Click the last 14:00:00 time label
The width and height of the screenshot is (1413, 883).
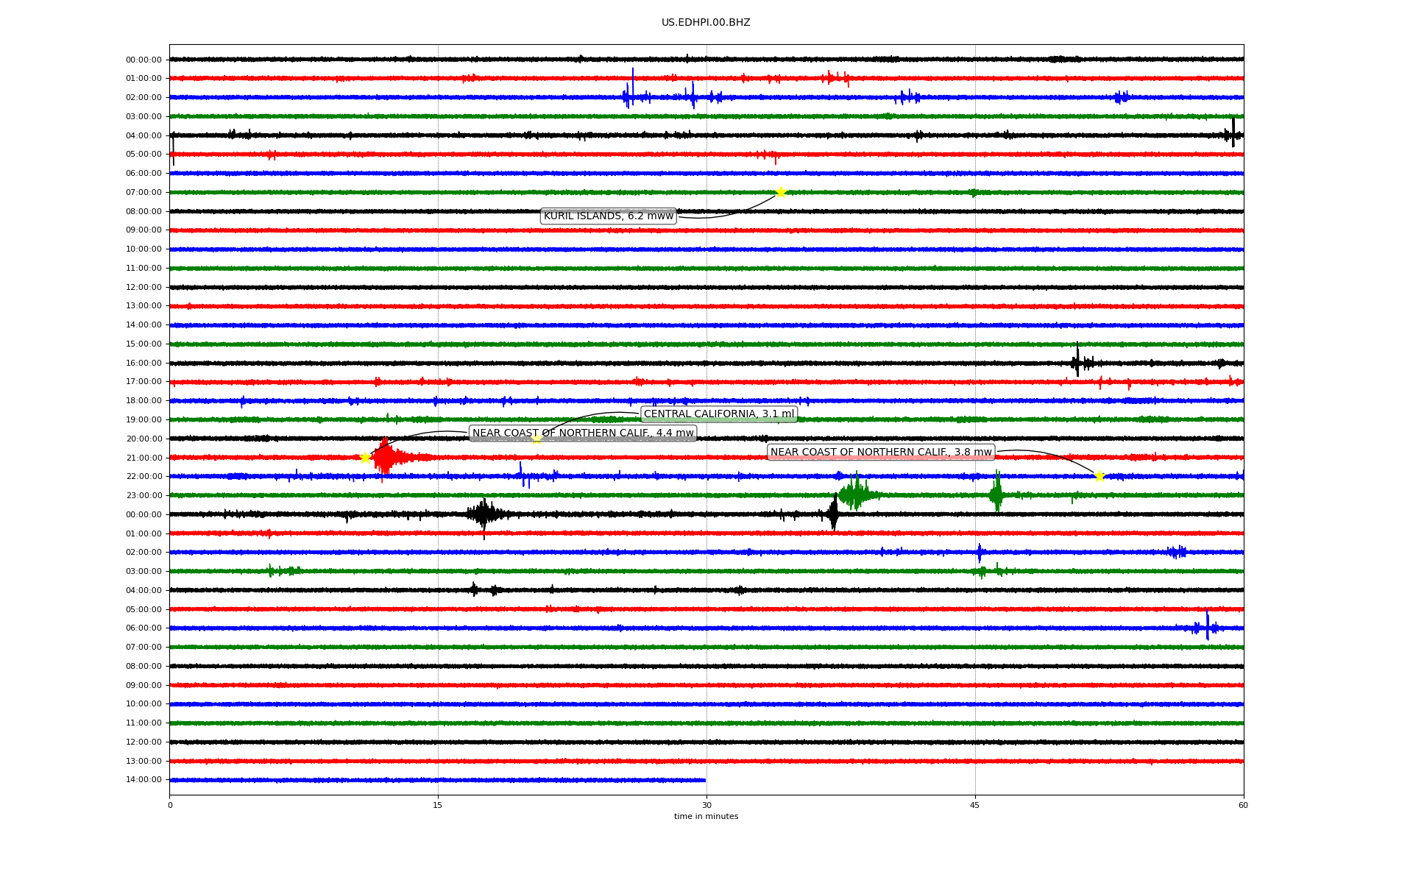click(144, 779)
